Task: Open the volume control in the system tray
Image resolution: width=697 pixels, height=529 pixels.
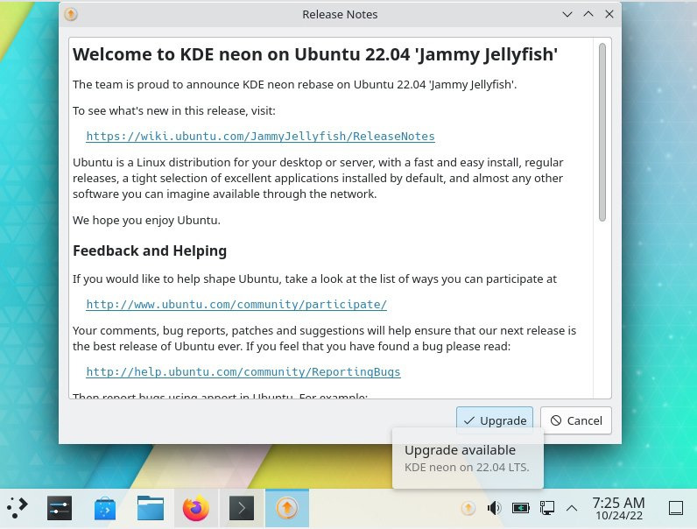Action: (494, 507)
